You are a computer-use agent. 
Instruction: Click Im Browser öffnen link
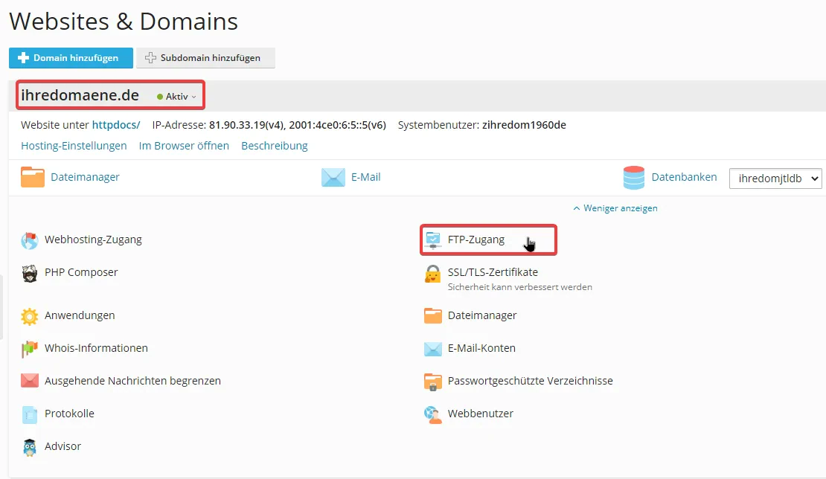(x=184, y=146)
